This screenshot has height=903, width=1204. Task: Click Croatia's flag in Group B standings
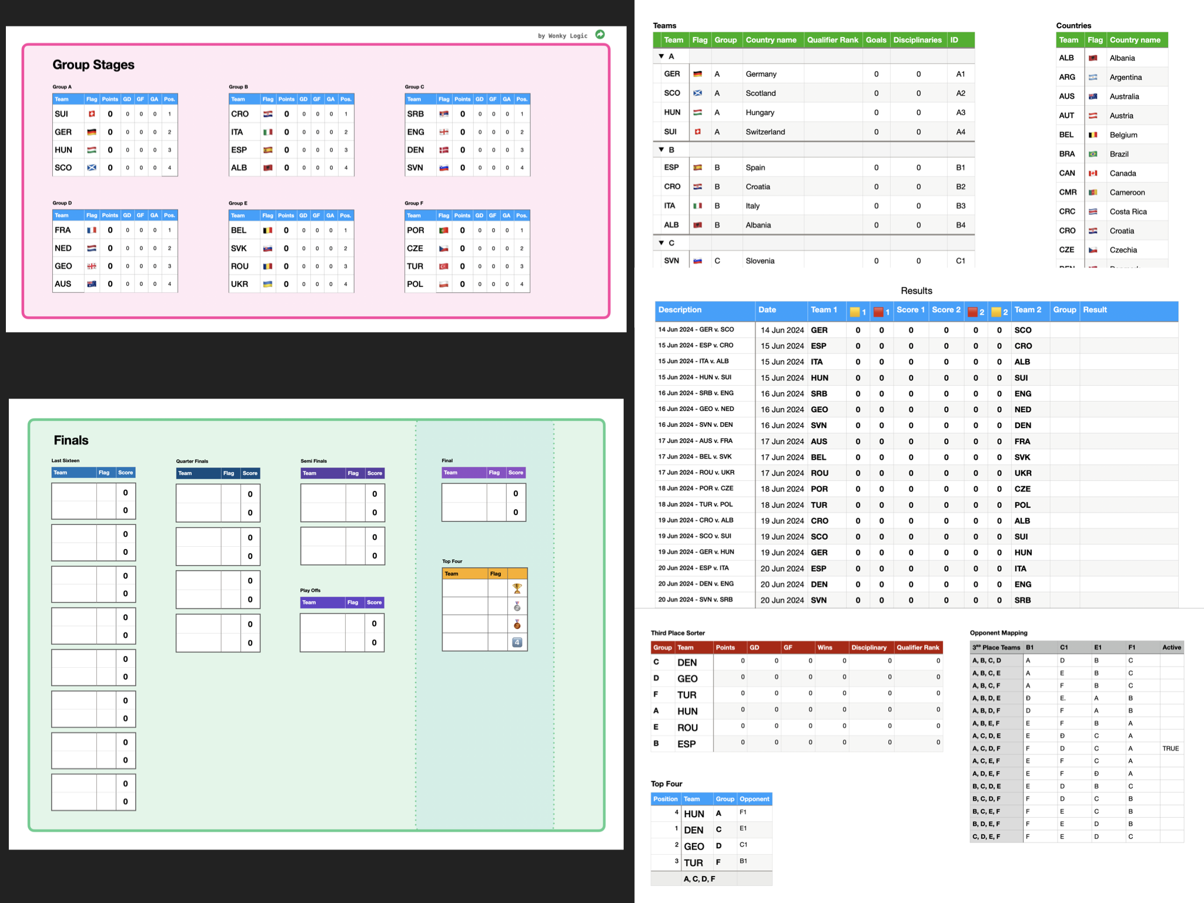pos(267,114)
